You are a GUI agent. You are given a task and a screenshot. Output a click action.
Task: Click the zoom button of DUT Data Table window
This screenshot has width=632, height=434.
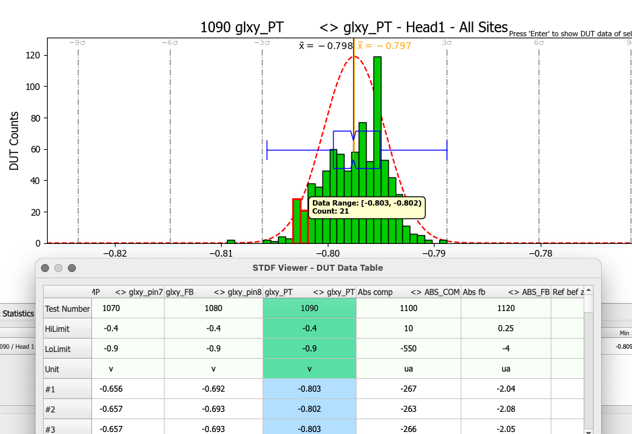(x=72, y=268)
